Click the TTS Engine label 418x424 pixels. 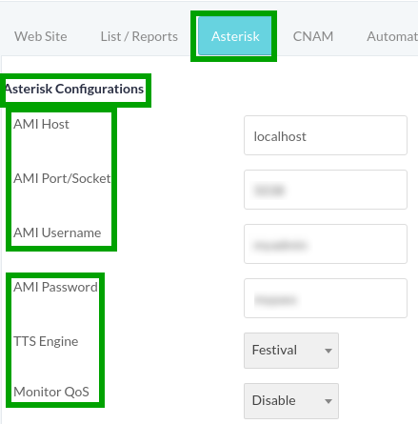click(46, 342)
